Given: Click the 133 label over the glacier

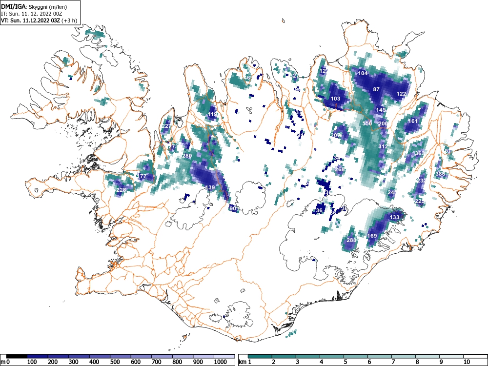Looking at the screenshot, I should (394, 217).
